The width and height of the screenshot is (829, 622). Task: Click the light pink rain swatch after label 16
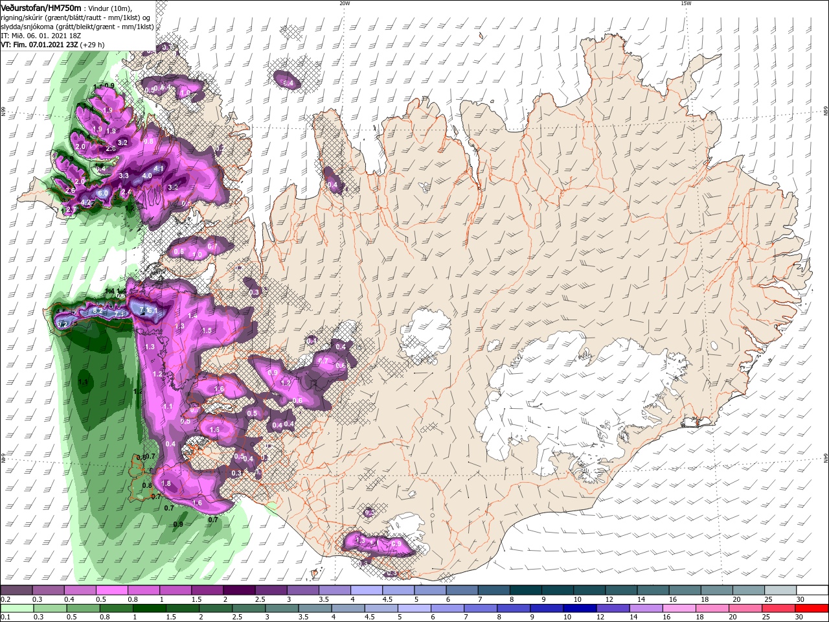[679, 608]
